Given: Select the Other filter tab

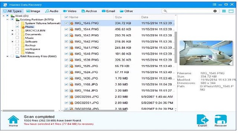Looking at the screenshot, I should 126,11.
